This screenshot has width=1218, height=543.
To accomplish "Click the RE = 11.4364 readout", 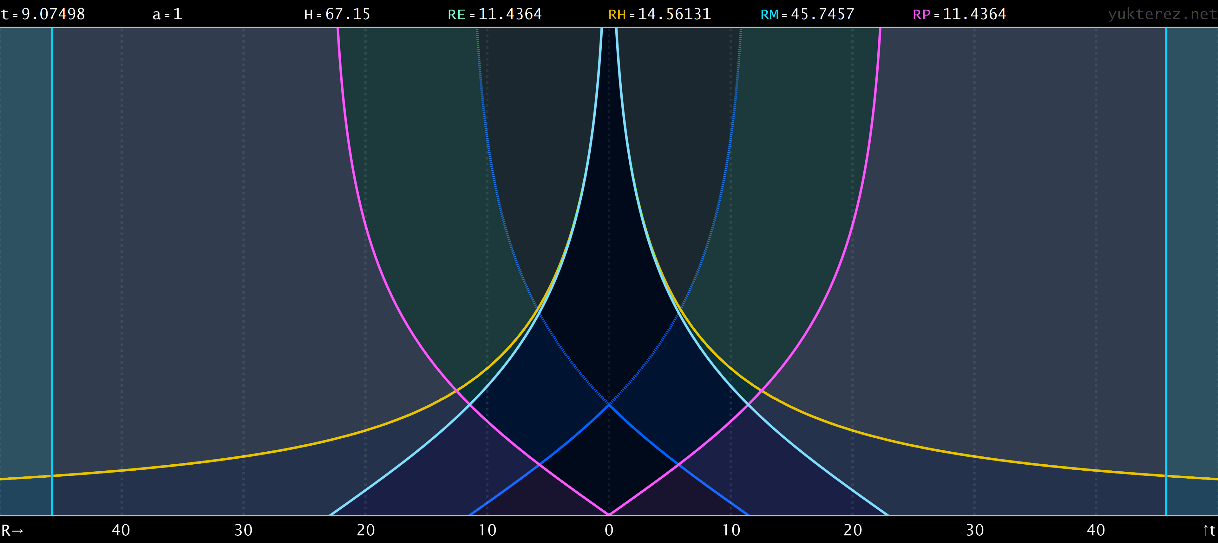I will tap(494, 14).
